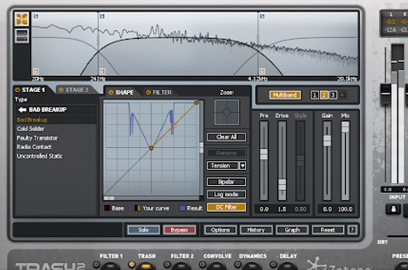Click the orange M marker of high band
Screen dimensions: 408x270
coord(262,71)
